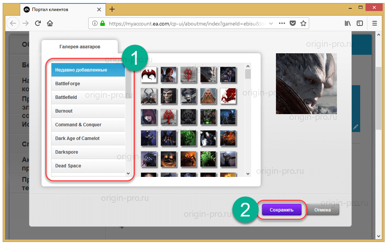Open the page actions three-dot menu
Image resolution: width=388 pixels, height=245 pixels.
(282, 23)
